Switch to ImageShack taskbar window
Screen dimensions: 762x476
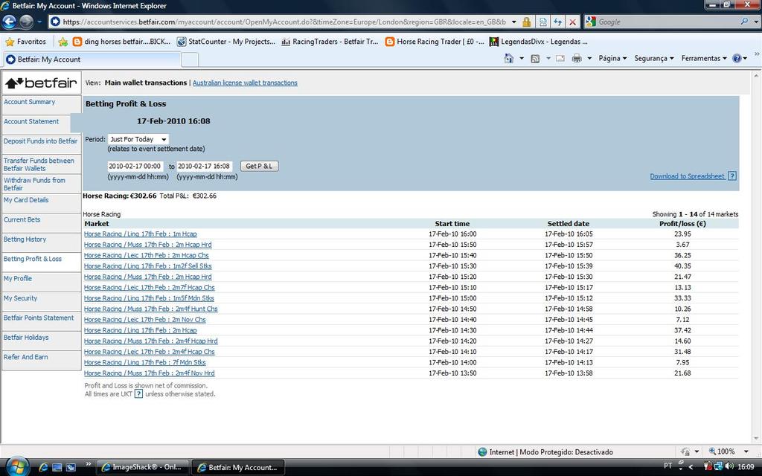pyautogui.click(x=142, y=467)
